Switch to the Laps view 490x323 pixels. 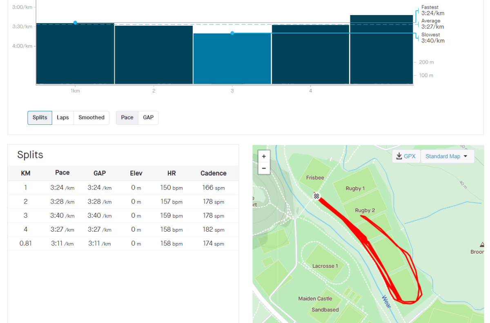click(x=63, y=117)
